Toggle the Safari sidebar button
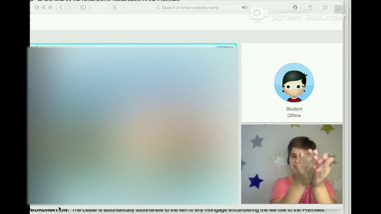The height and width of the screenshot is (214, 381). 83,7
